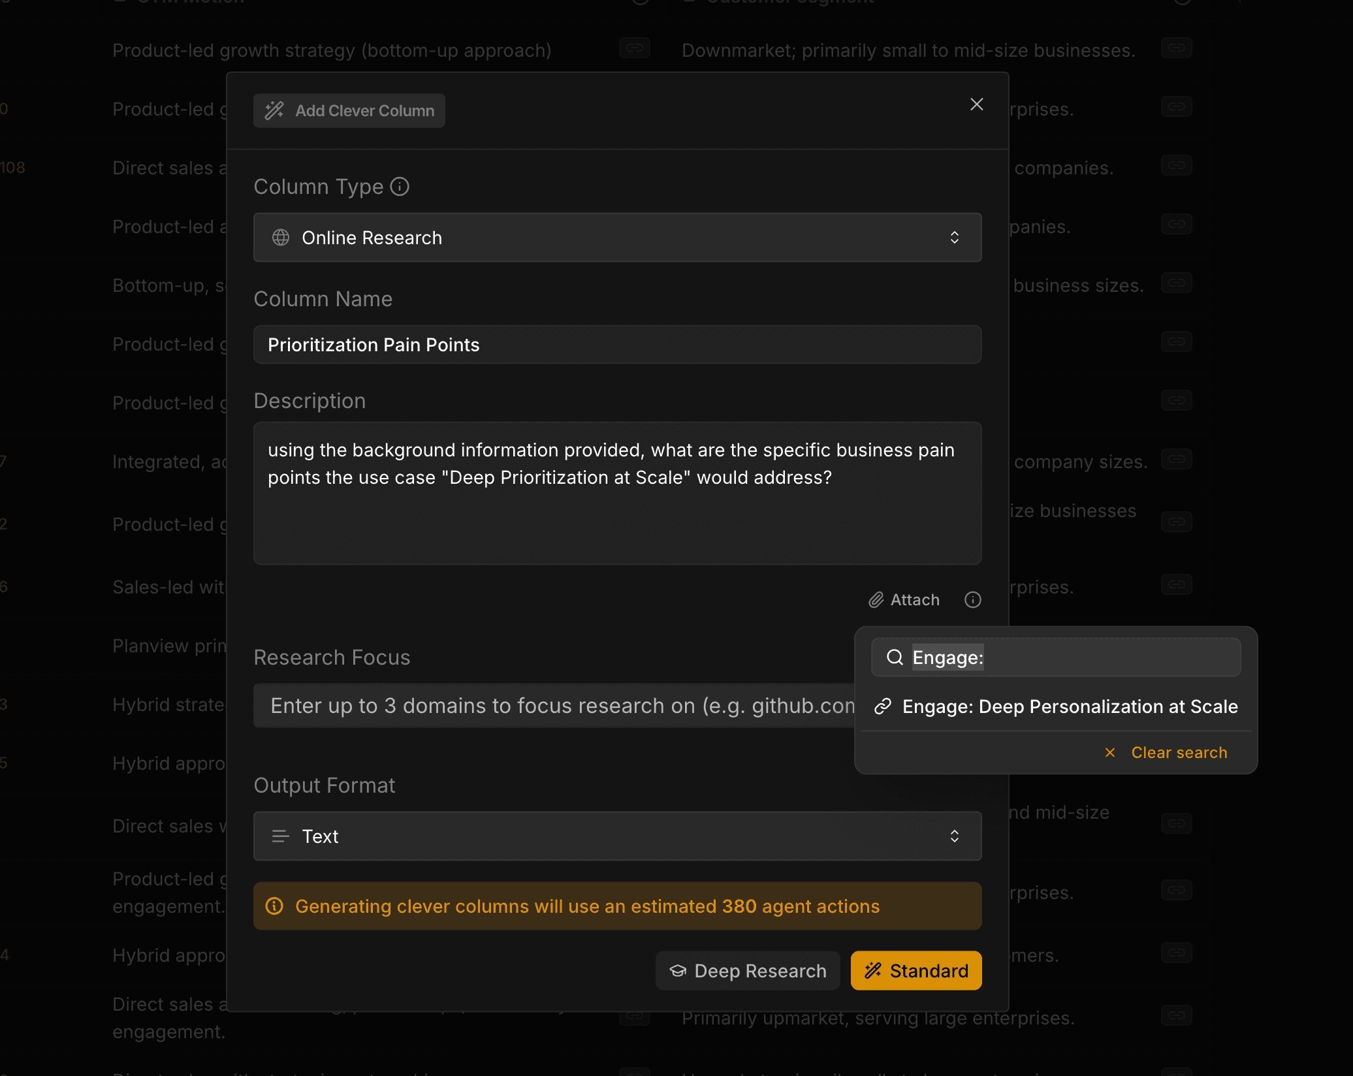This screenshot has width=1353, height=1076.
Task: Close the Add Clever Column dialog
Action: pyautogui.click(x=976, y=104)
